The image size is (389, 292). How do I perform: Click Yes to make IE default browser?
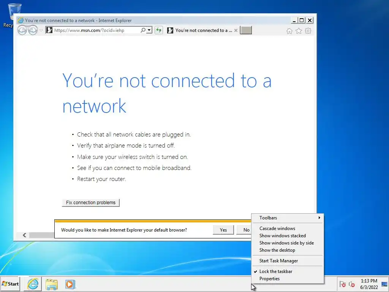coord(223,230)
